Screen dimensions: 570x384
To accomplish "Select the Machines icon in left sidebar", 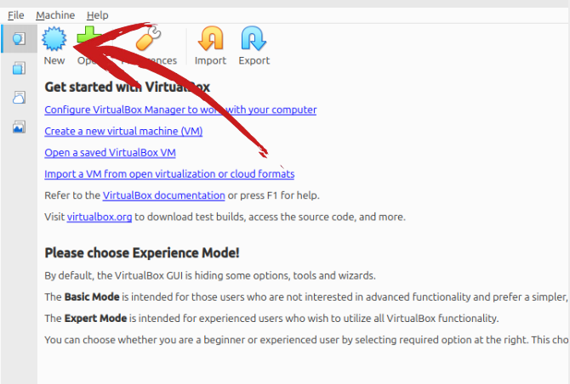I will point(19,68).
